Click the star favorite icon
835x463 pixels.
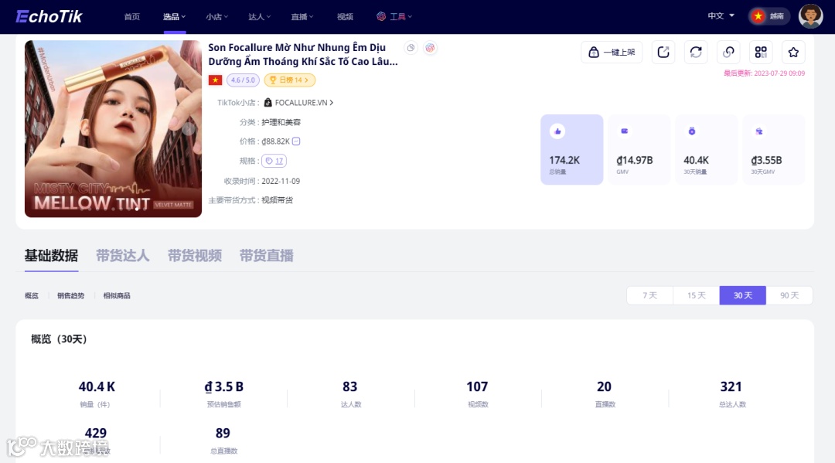pos(793,52)
